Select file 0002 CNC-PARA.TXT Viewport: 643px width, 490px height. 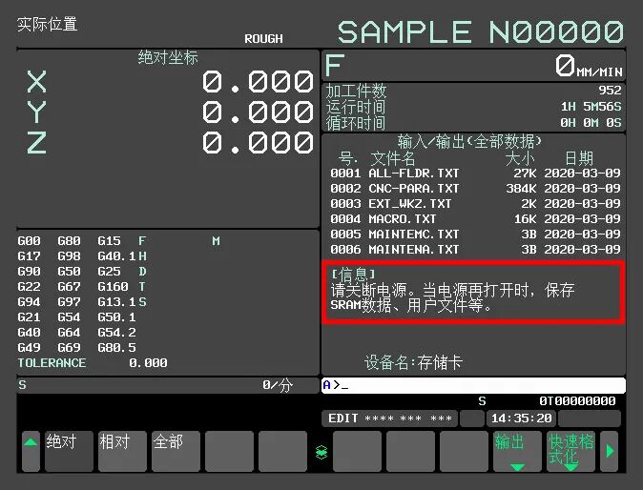pos(475,189)
